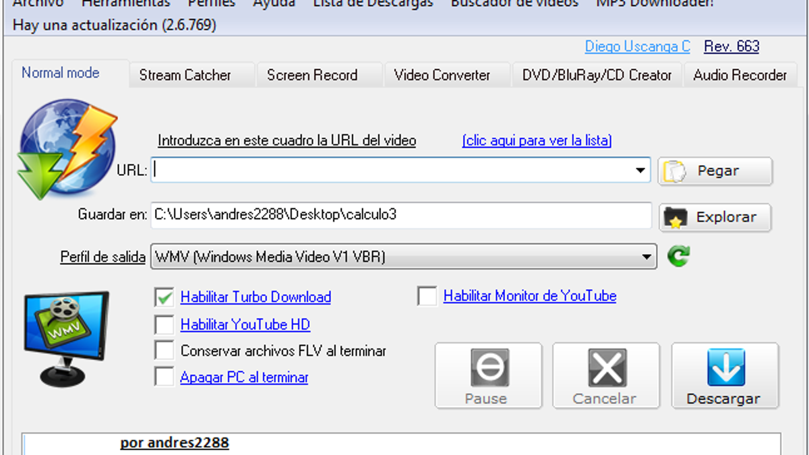Open the Ayuda menu
Viewport: 809px width, 455px height.
(274, 3)
